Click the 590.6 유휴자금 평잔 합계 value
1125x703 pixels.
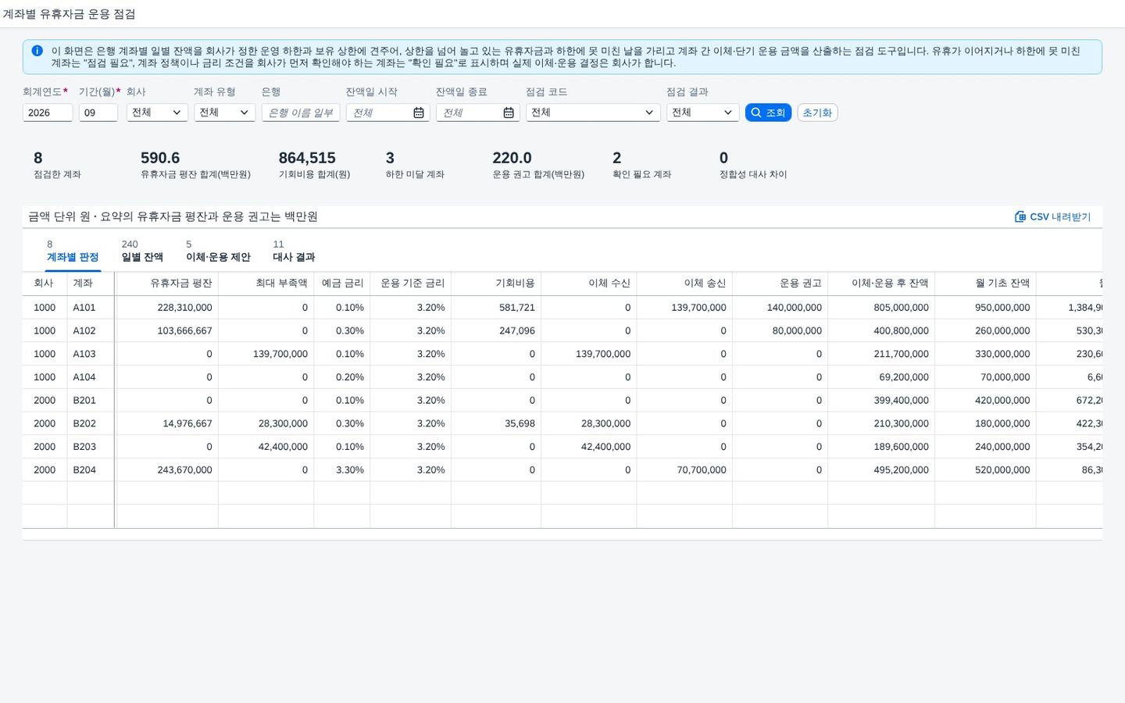(x=160, y=158)
